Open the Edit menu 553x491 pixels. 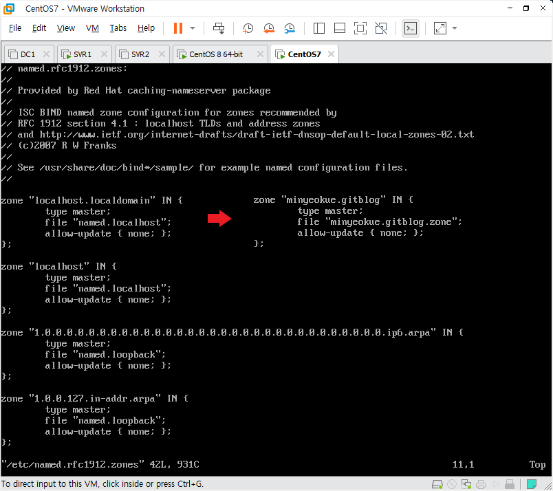click(39, 28)
